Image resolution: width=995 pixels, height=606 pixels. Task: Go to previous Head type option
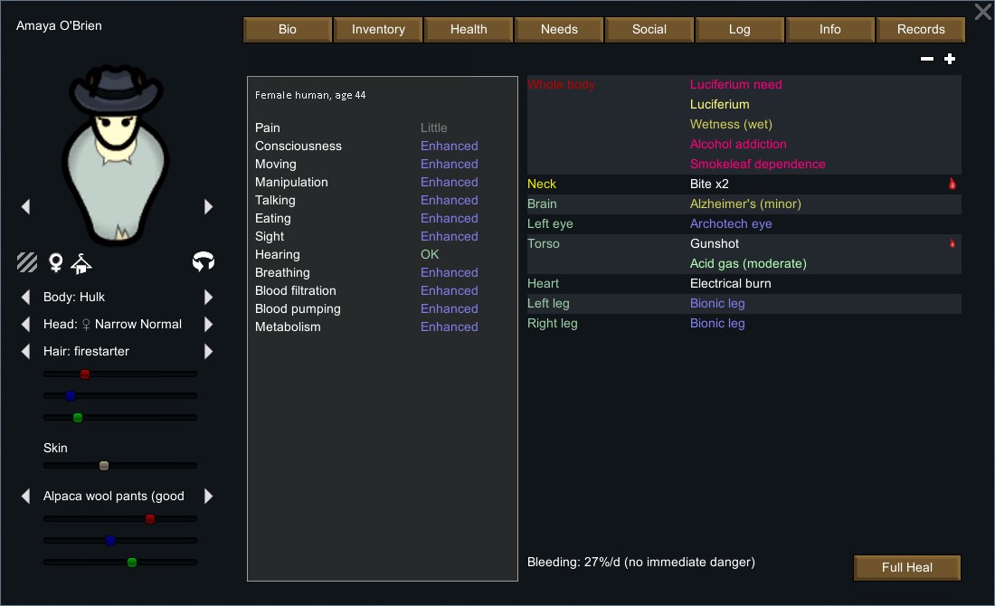(x=25, y=324)
